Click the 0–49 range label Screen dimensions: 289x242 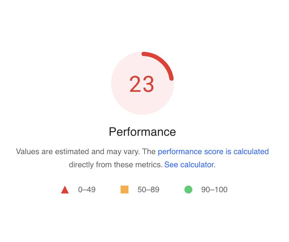pyautogui.click(x=87, y=190)
